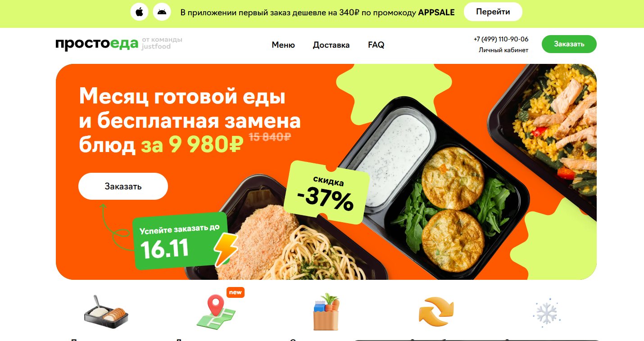Click the white Заказать button on banner
The height and width of the screenshot is (341, 644).
click(x=123, y=186)
